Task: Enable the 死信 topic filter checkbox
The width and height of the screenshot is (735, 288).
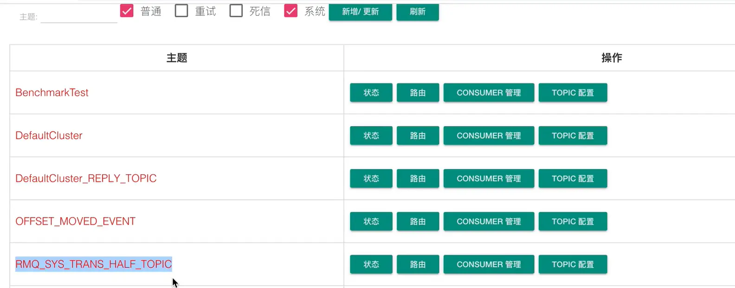Action: coord(236,11)
